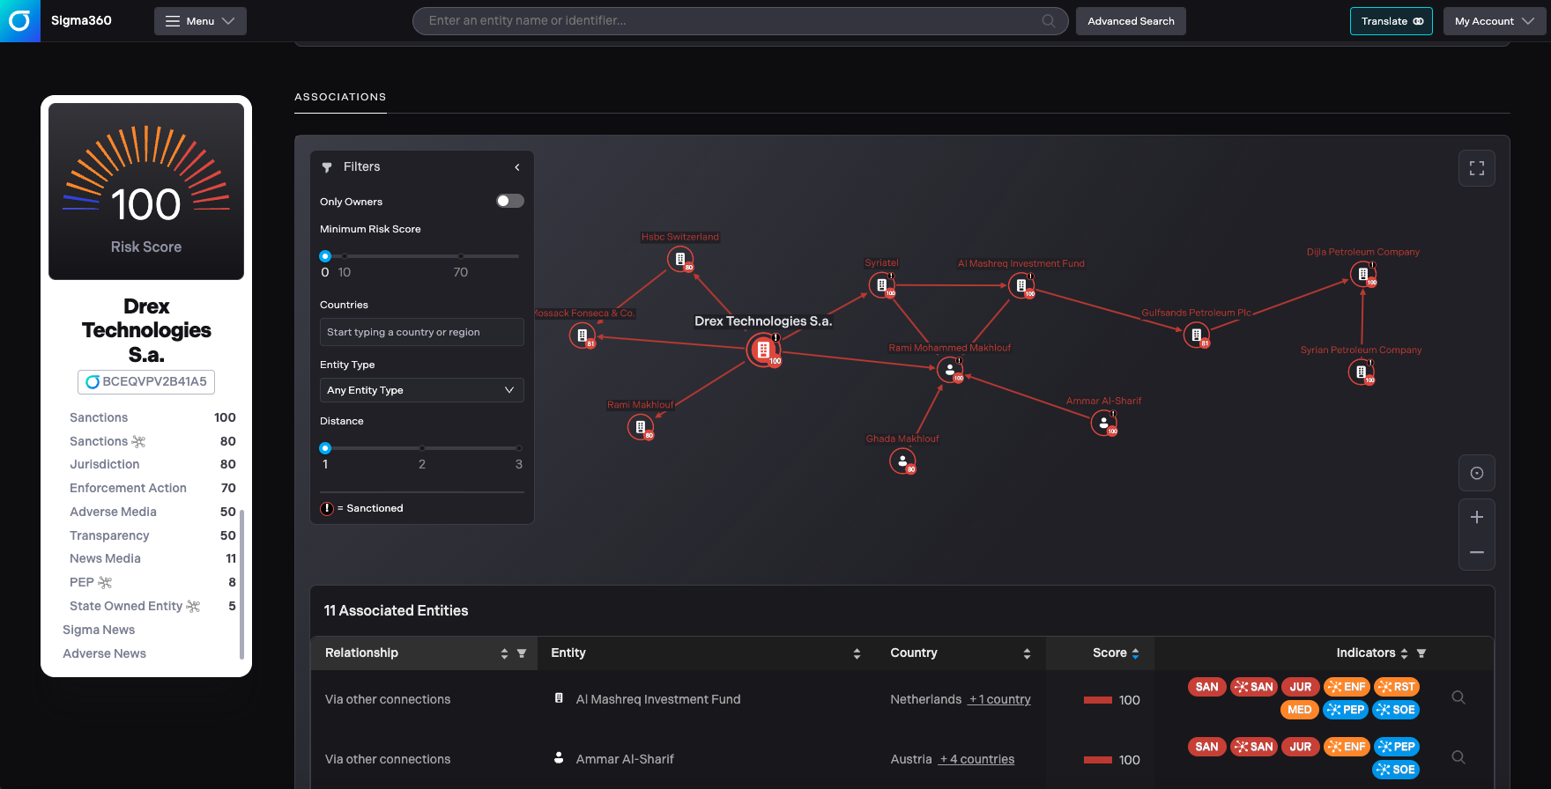Click the 70 mark on Minimum Risk Score slider
This screenshot has height=789, width=1551.
click(461, 256)
